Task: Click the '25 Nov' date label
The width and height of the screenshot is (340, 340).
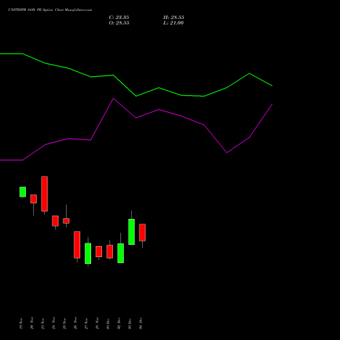Action: tap(65, 323)
